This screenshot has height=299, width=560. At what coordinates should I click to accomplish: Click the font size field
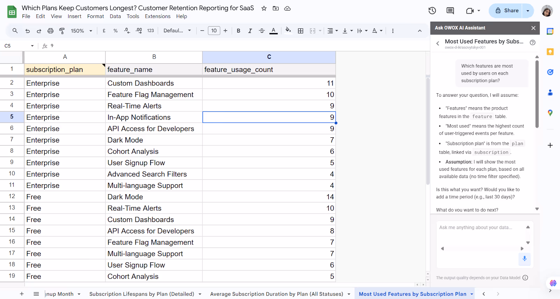(214, 31)
